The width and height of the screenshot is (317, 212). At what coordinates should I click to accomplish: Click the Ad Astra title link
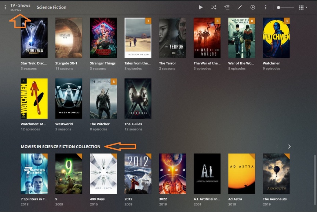235,199
